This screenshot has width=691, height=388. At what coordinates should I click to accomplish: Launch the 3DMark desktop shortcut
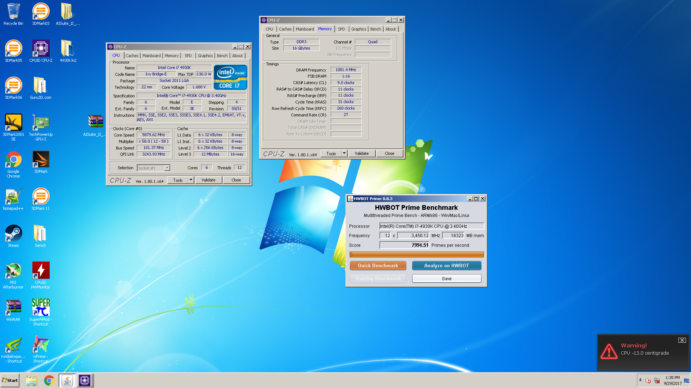pyautogui.click(x=41, y=162)
